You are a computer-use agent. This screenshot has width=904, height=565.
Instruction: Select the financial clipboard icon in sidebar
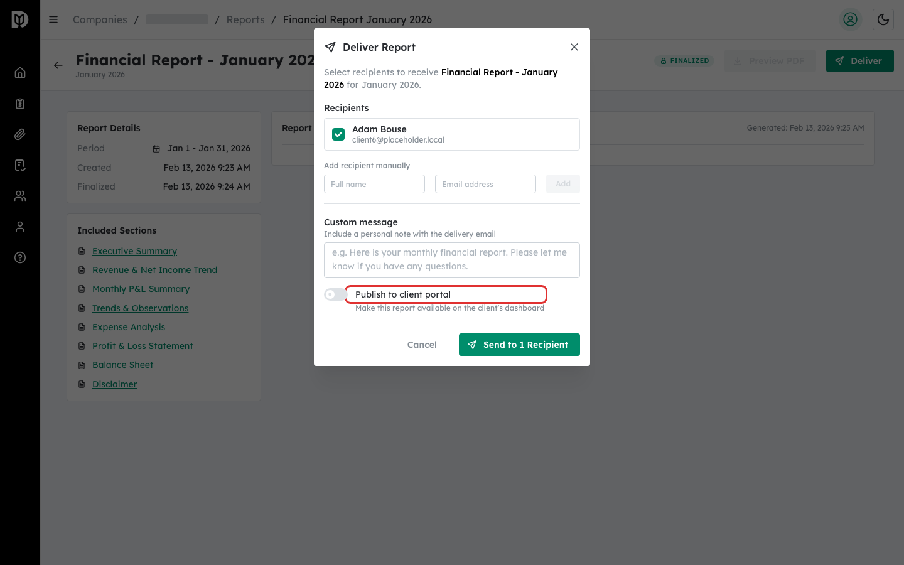point(20,103)
